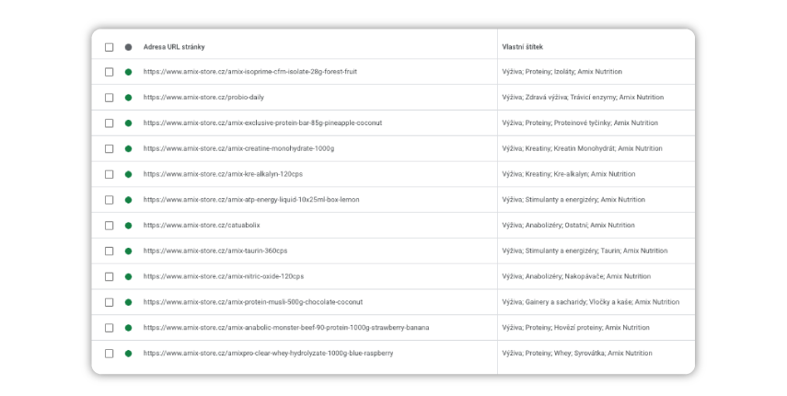Click label 'Výživa; Stimulanty a energizéry; Amix Nutrition'

573,199
